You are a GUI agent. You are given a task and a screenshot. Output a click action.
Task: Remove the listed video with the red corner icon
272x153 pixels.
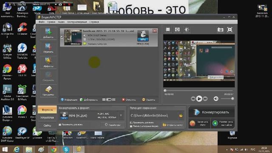[155, 31]
